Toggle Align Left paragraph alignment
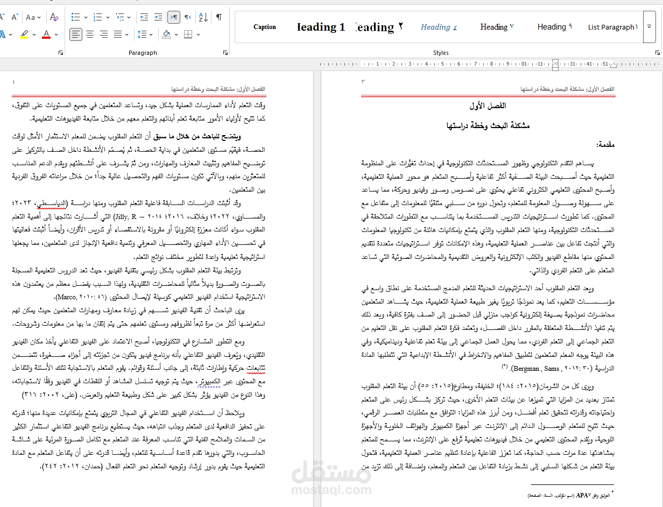Viewport: 663px width, 507px height. pos(76,34)
